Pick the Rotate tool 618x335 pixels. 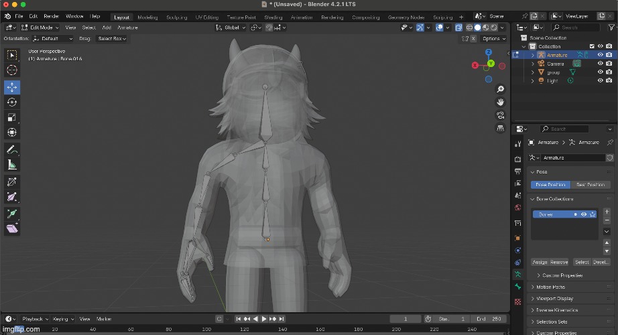(12, 103)
